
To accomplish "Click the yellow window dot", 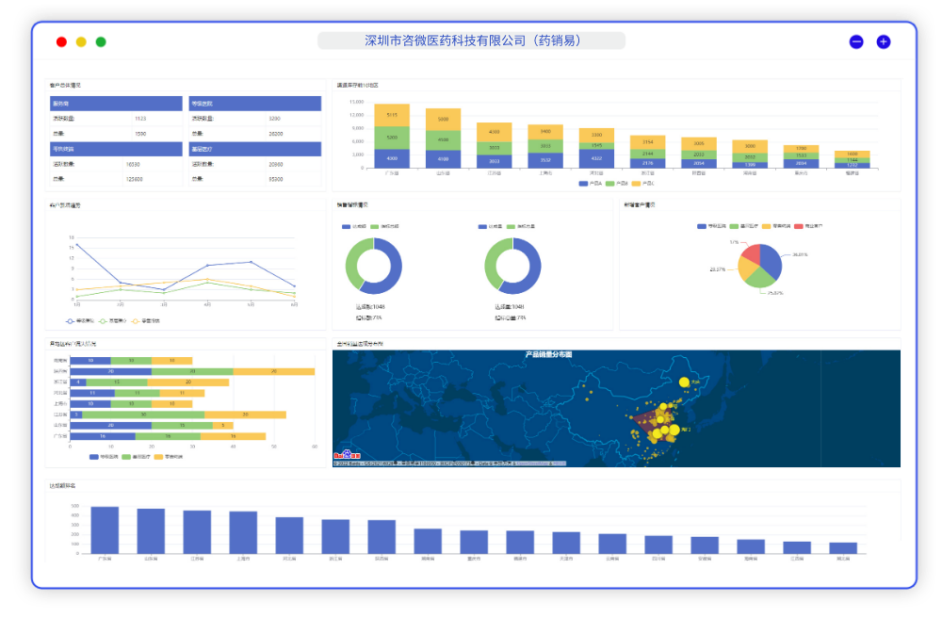I will (x=81, y=41).
